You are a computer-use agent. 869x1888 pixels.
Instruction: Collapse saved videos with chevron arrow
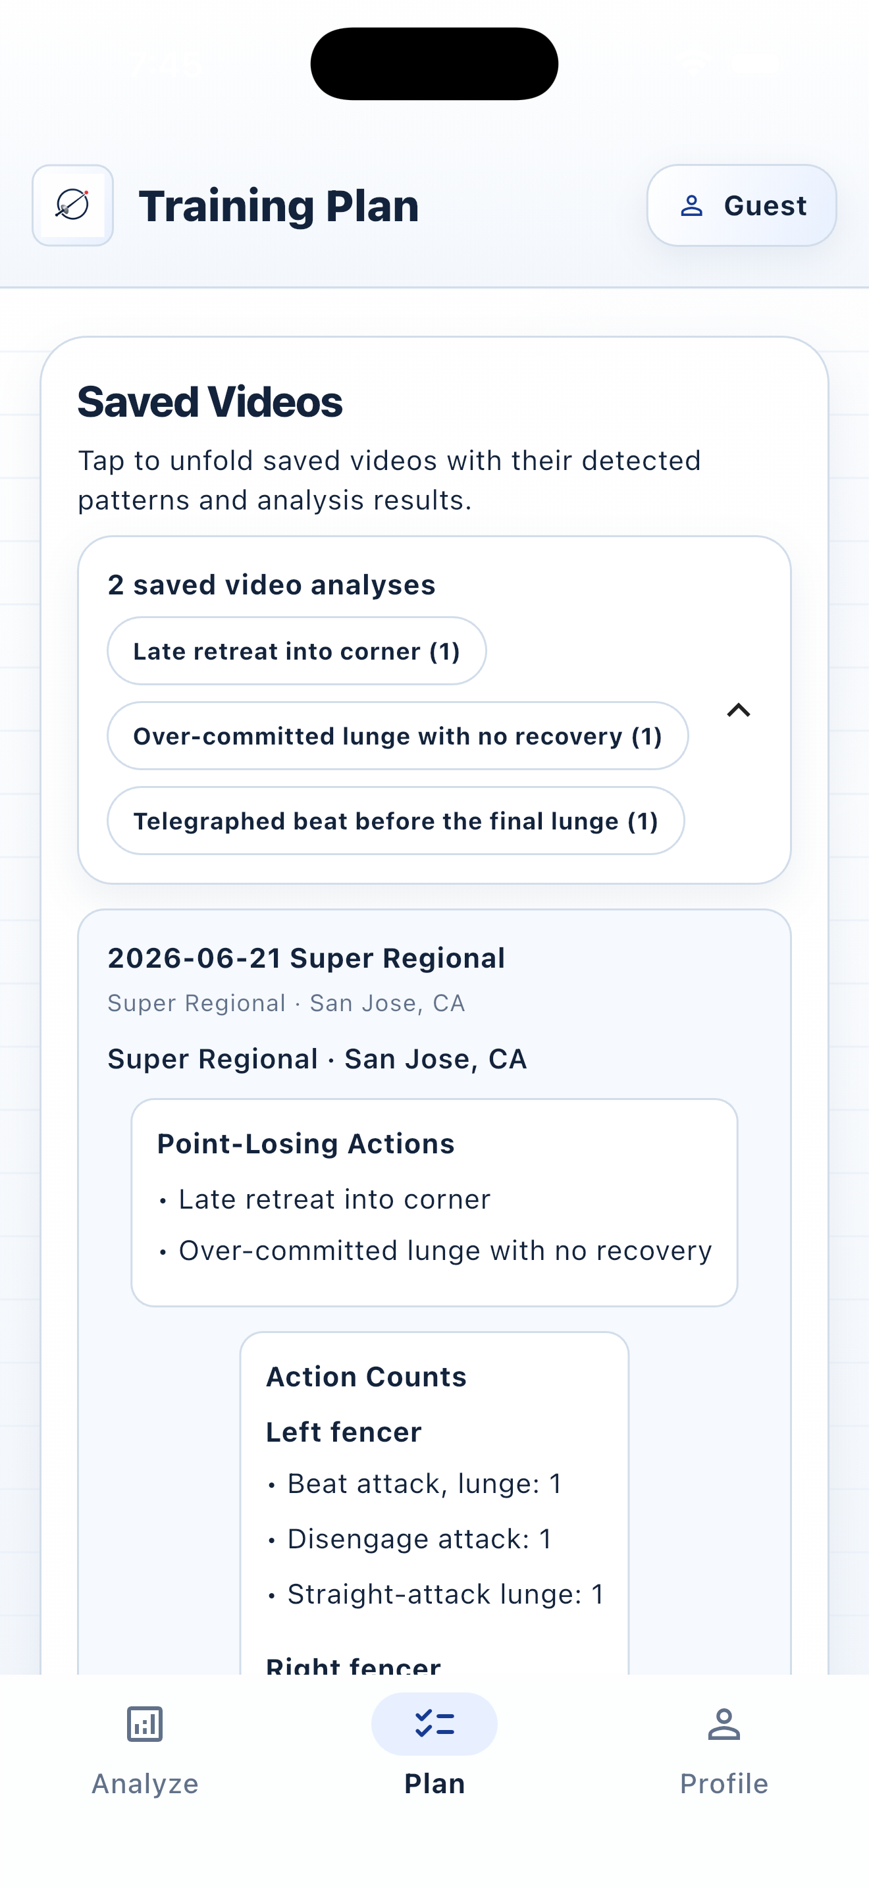click(x=739, y=710)
